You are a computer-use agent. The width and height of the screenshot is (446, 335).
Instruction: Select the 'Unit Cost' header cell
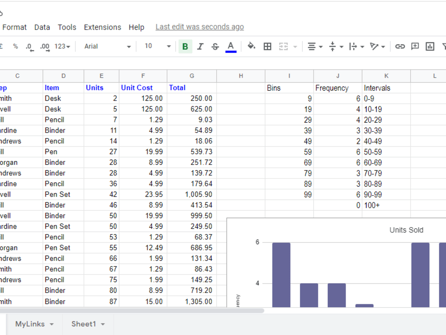(143, 88)
